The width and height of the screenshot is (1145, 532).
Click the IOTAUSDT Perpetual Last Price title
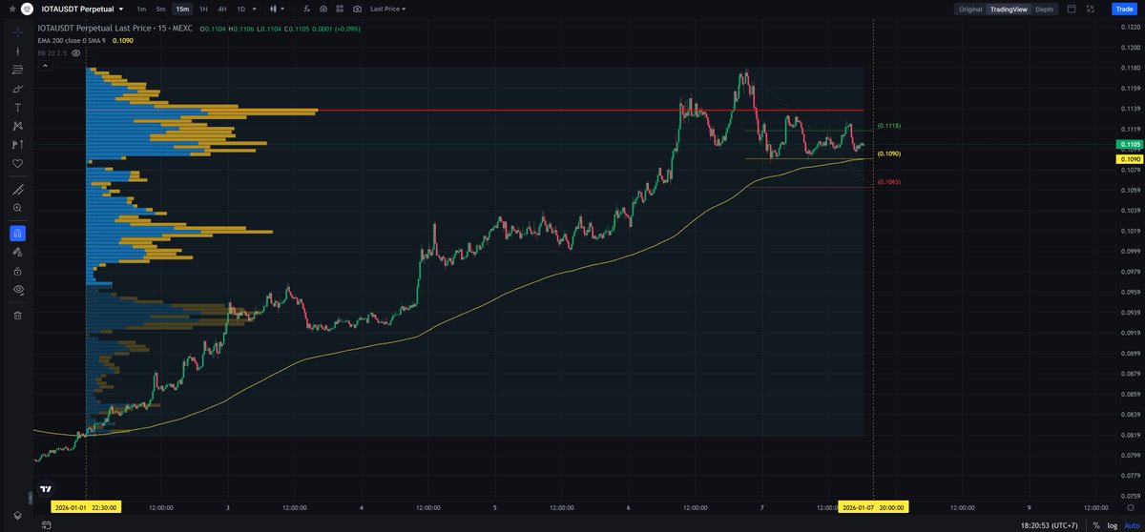[x=116, y=28]
